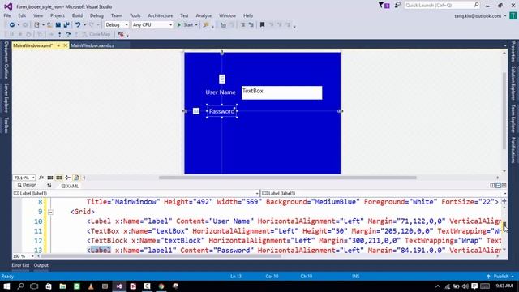Viewport: 519px width, 292px height.
Task: Collapse the Grid element at line 9
Action: (x=50, y=212)
